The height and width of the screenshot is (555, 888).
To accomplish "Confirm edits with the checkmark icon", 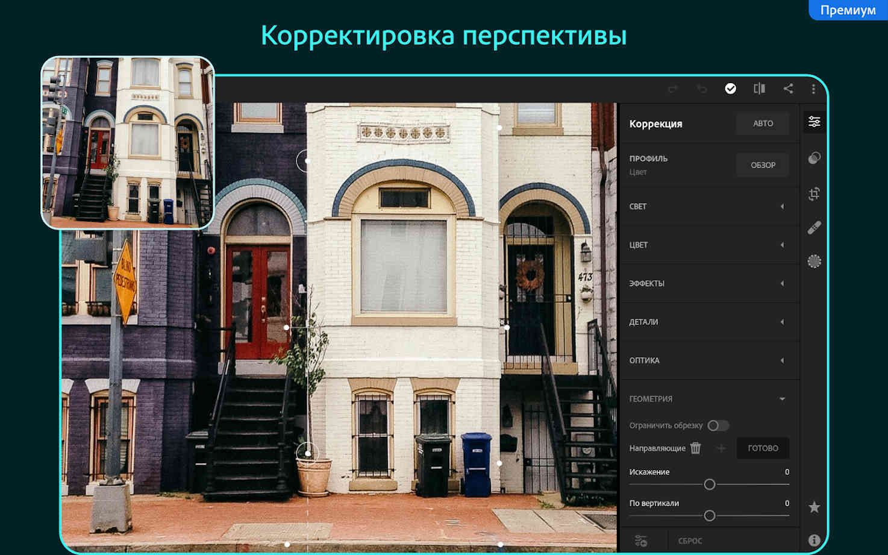I will pos(730,89).
